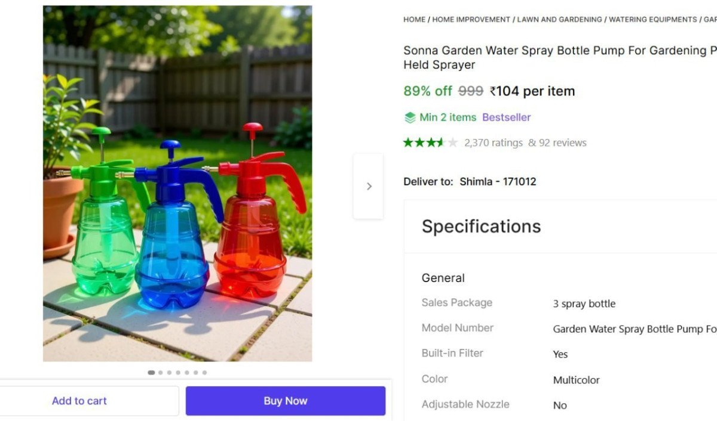Click the Specifications section header

481,227
